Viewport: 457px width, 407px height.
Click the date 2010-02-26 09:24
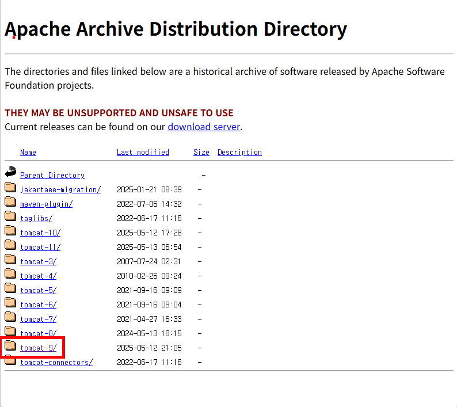click(x=149, y=276)
